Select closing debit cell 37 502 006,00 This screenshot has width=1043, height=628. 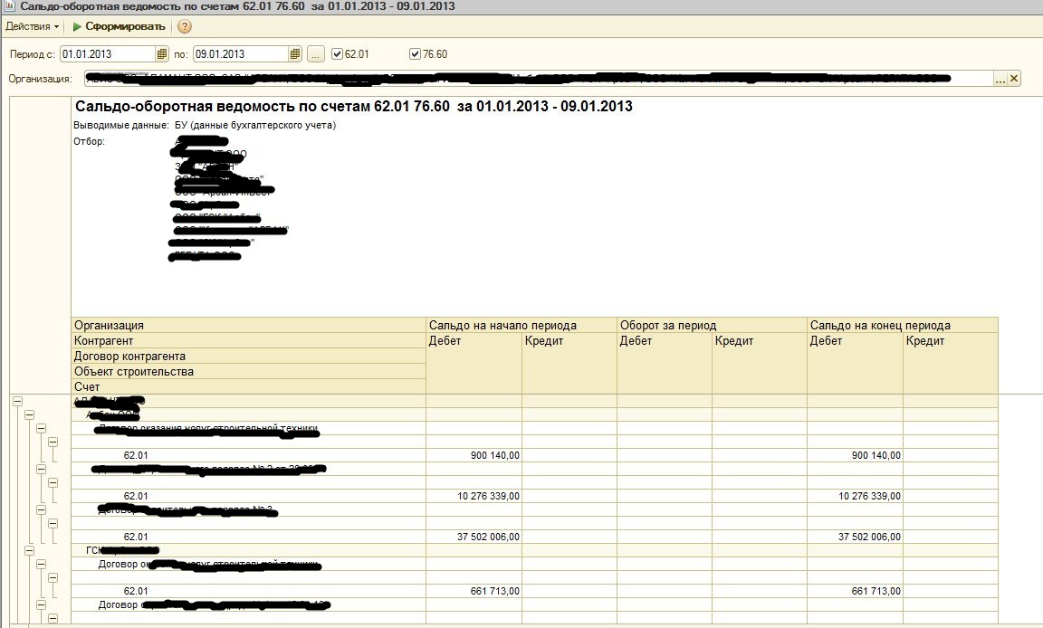click(x=855, y=537)
